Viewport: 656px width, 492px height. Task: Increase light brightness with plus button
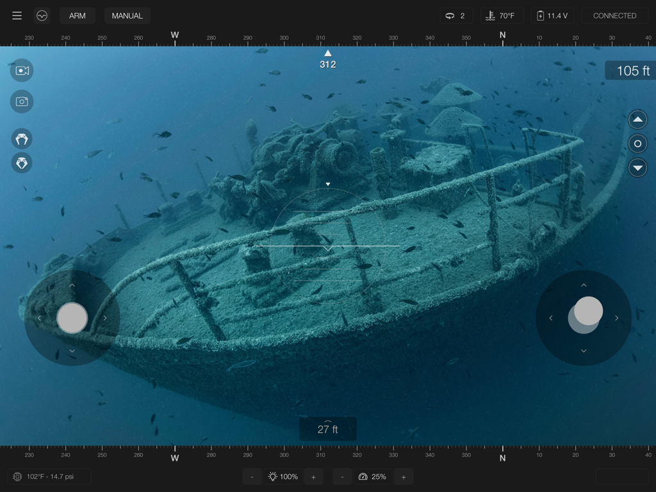pyautogui.click(x=313, y=477)
